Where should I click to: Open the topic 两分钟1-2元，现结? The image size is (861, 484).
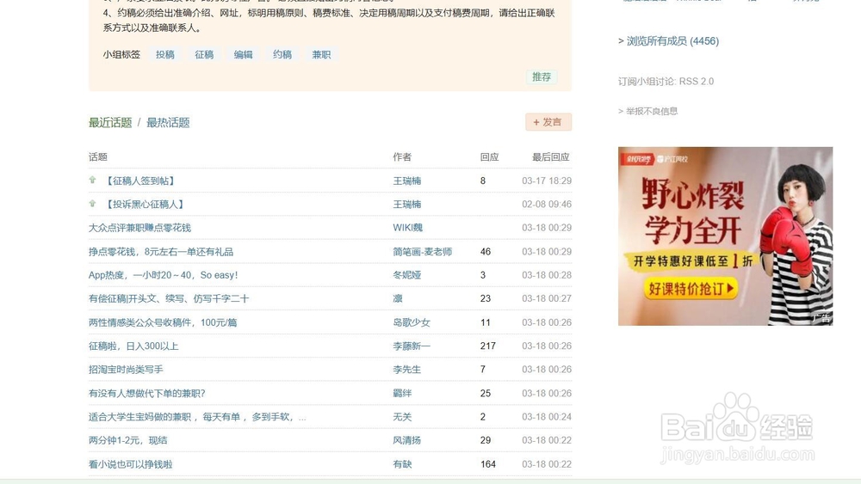click(128, 440)
